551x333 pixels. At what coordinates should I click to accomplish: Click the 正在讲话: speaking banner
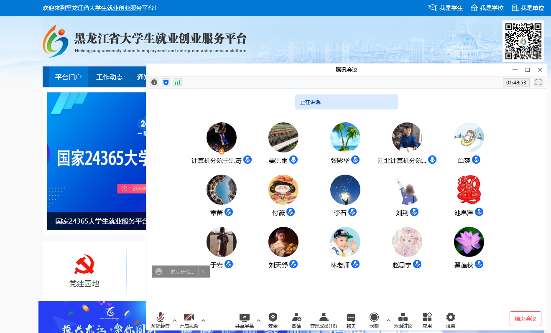(x=347, y=102)
